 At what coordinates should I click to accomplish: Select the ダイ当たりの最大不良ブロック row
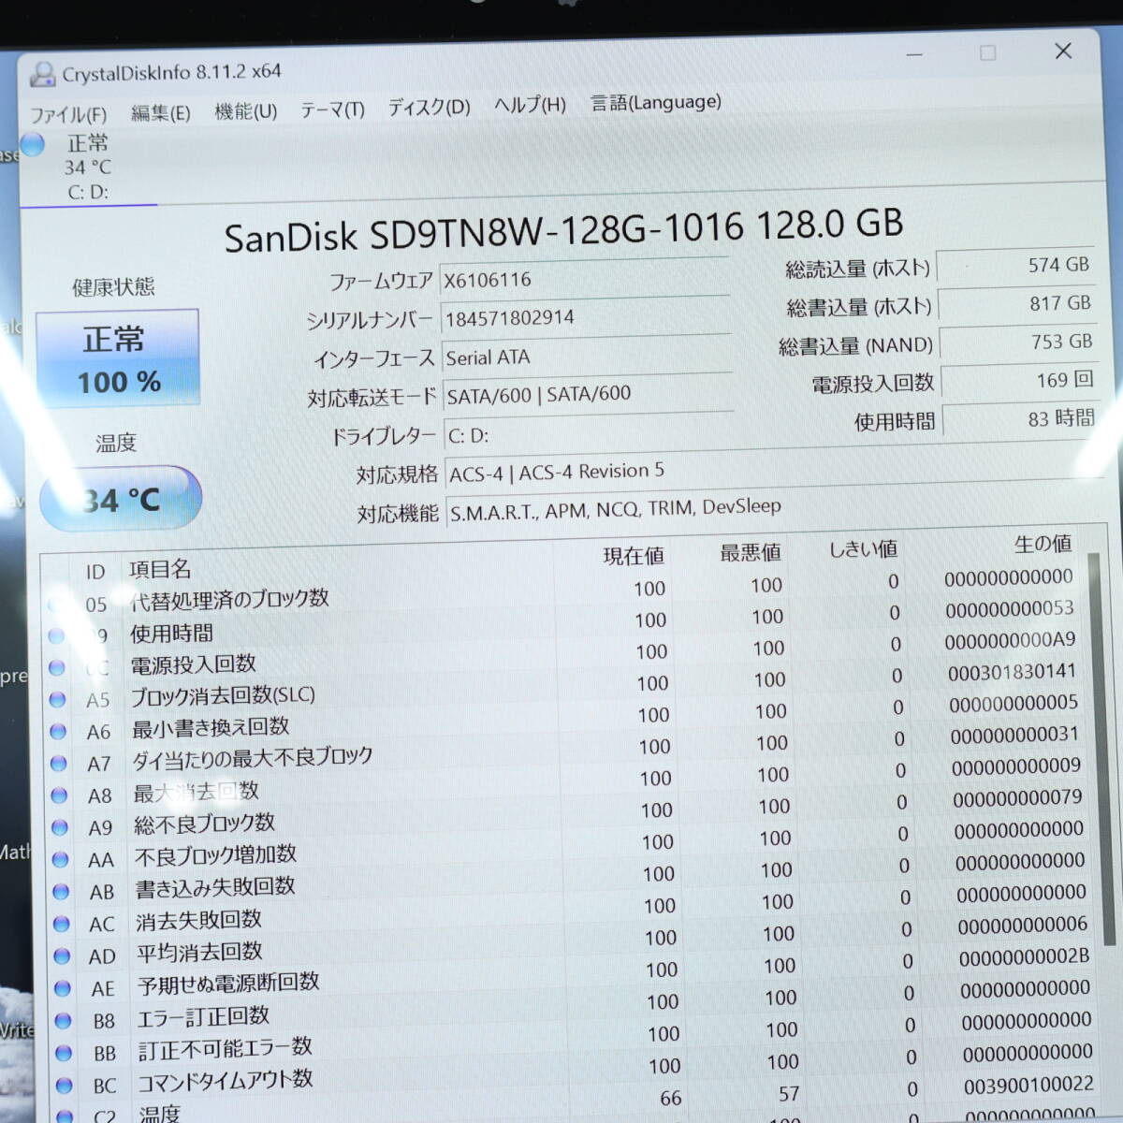[565, 751]
